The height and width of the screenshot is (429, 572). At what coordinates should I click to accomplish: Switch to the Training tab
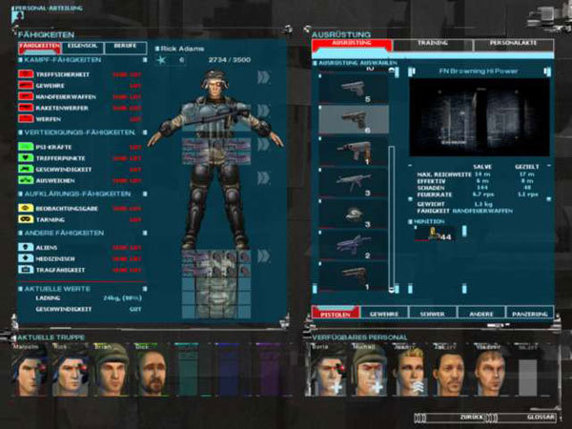coord(433,44)
